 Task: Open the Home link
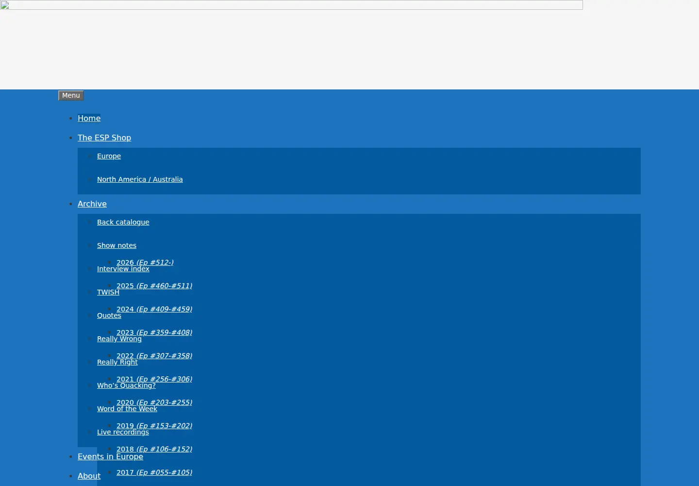(x=89, y=118)
